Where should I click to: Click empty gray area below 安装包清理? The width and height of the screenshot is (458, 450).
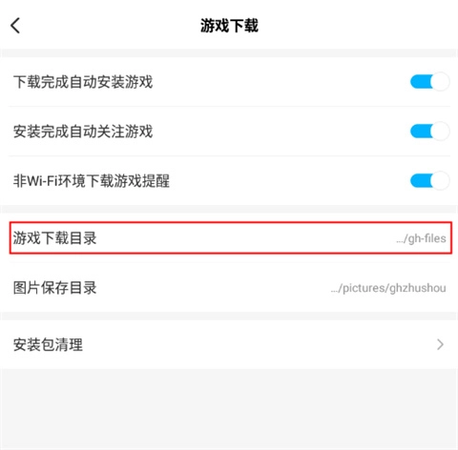229,409
